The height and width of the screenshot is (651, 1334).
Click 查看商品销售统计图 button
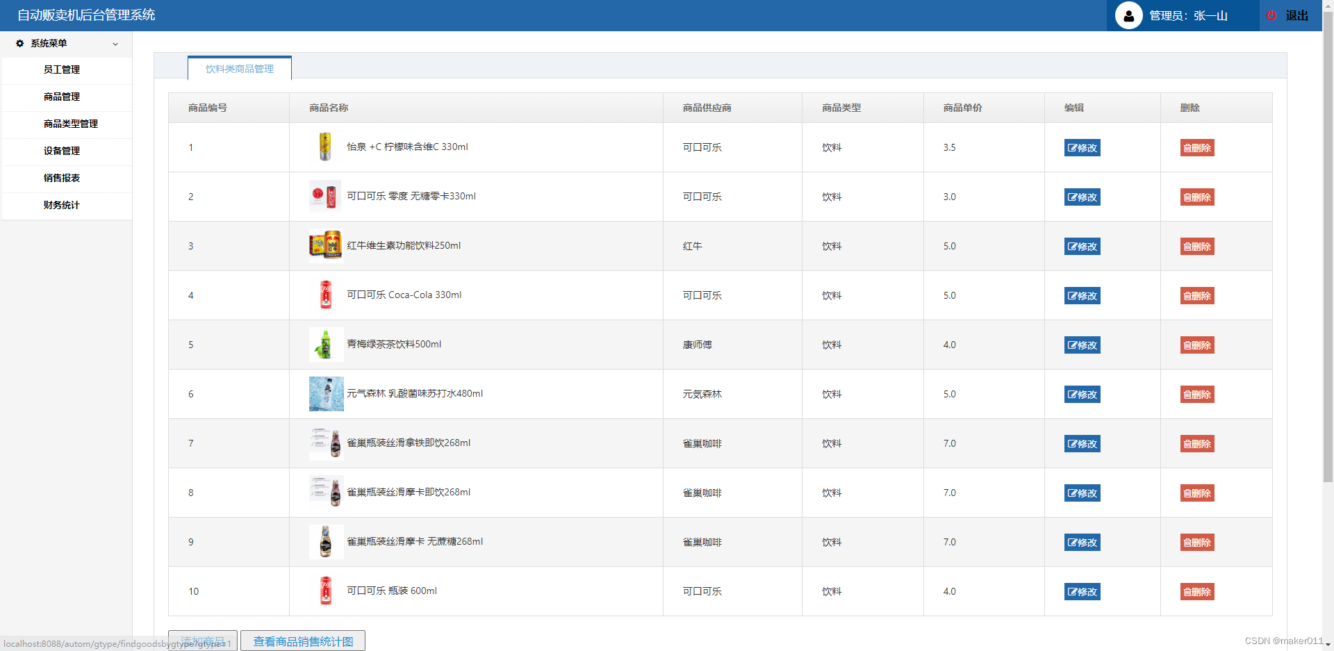[303, 641]
